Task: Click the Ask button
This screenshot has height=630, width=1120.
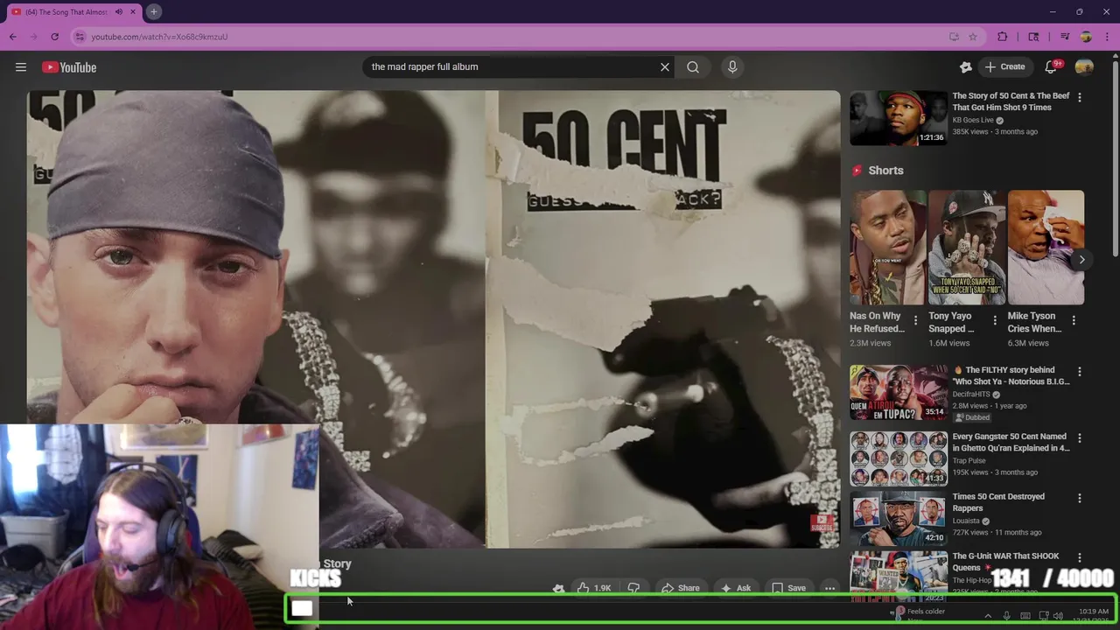Action: pos(736,588)
